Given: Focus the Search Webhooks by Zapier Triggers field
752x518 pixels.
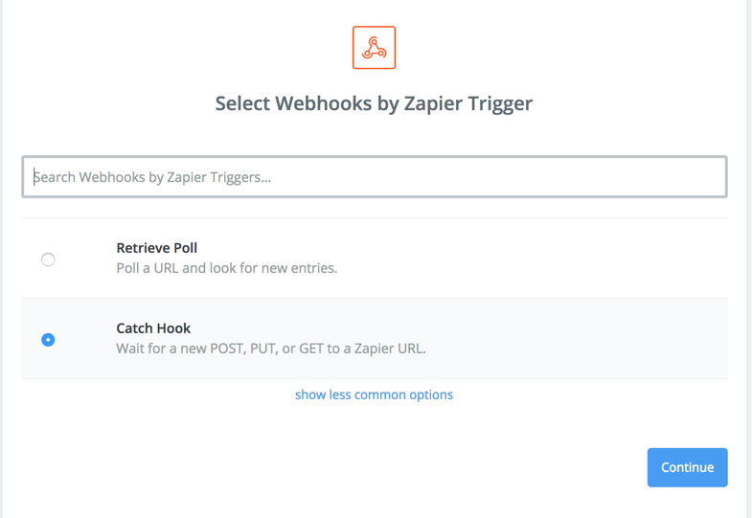Looking at the screenshot, I should coord(374,177).
